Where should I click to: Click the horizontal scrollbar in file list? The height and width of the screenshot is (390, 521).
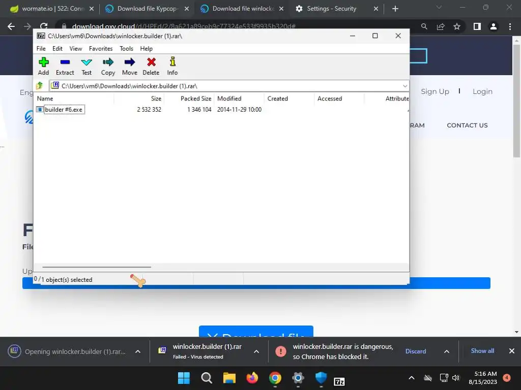[97, 267]
